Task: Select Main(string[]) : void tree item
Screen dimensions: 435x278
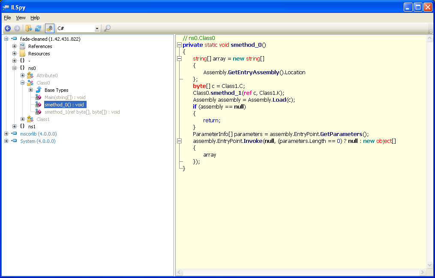Action: pos(65,97)
